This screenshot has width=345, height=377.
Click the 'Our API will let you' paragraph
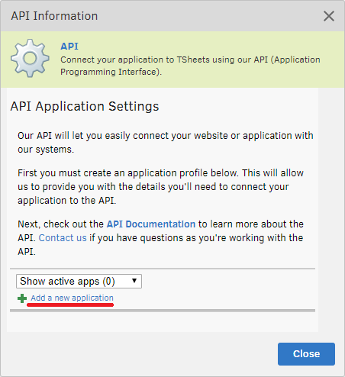(166, 143)
